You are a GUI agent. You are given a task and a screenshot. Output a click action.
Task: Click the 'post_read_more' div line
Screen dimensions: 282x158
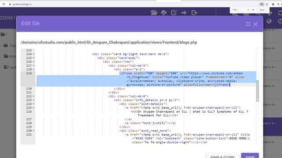[145, 131]
